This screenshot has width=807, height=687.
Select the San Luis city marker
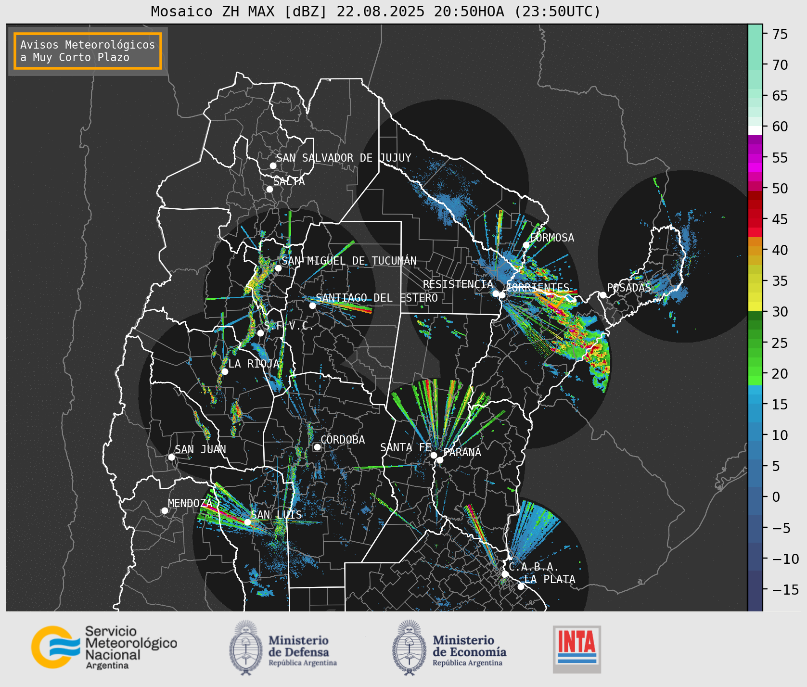coord(247,522)
